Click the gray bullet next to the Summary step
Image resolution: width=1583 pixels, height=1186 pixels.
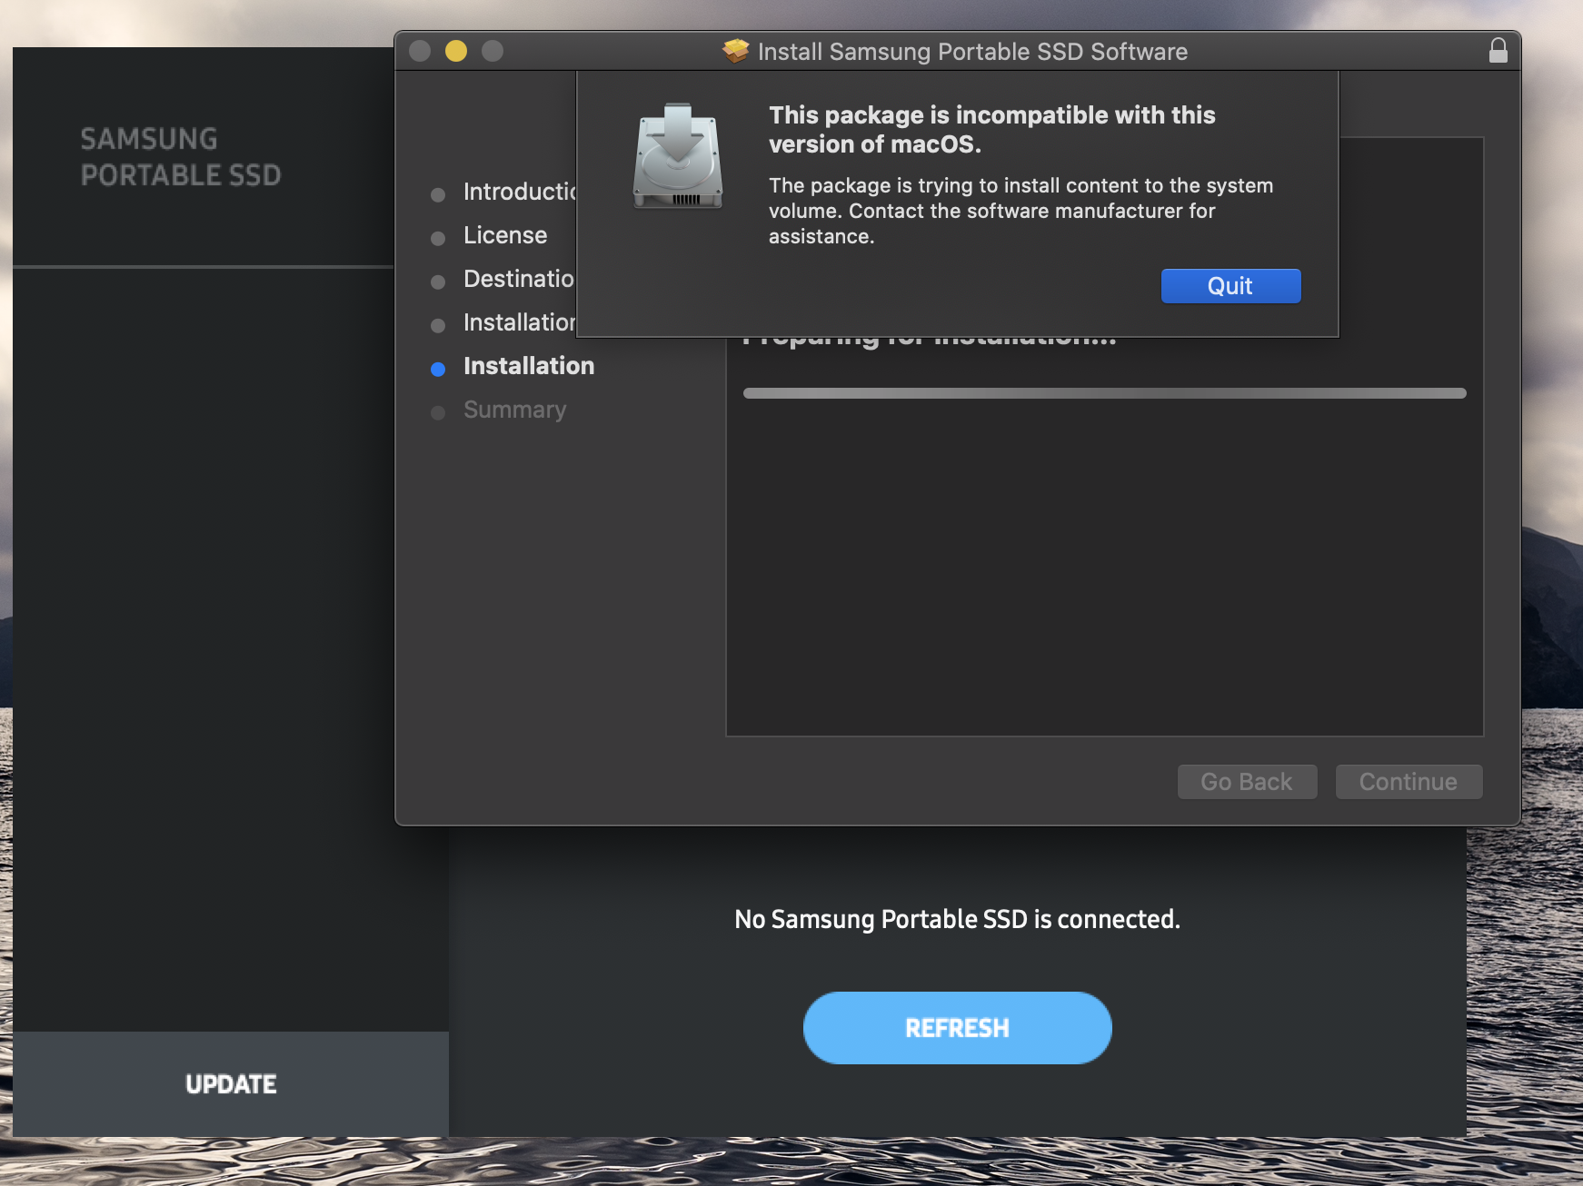pyautogui.click(x=438, y=412)
